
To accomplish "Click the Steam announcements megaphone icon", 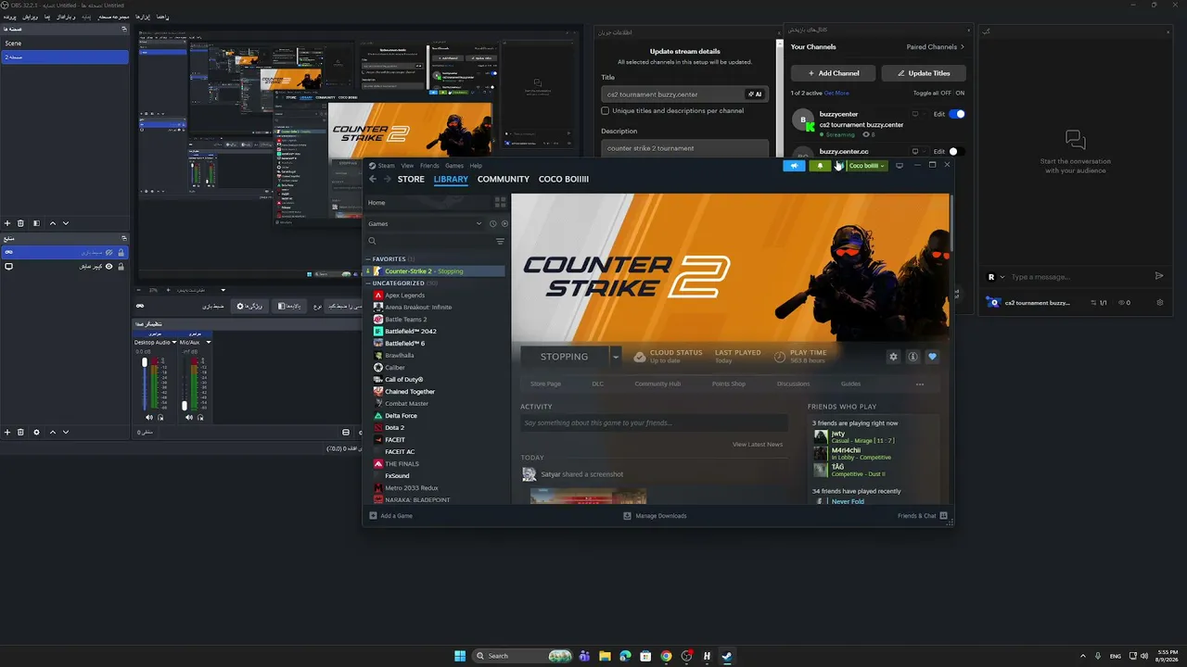I will pos(794,166).
